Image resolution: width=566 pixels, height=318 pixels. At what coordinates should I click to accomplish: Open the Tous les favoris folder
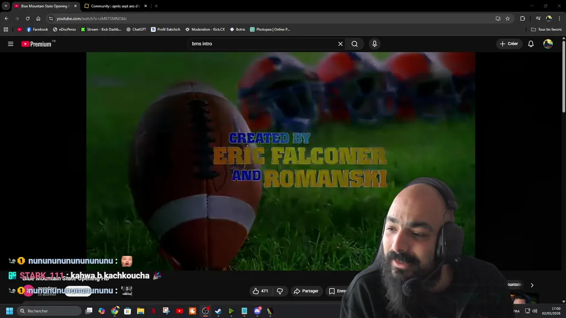tap(546, 30)
